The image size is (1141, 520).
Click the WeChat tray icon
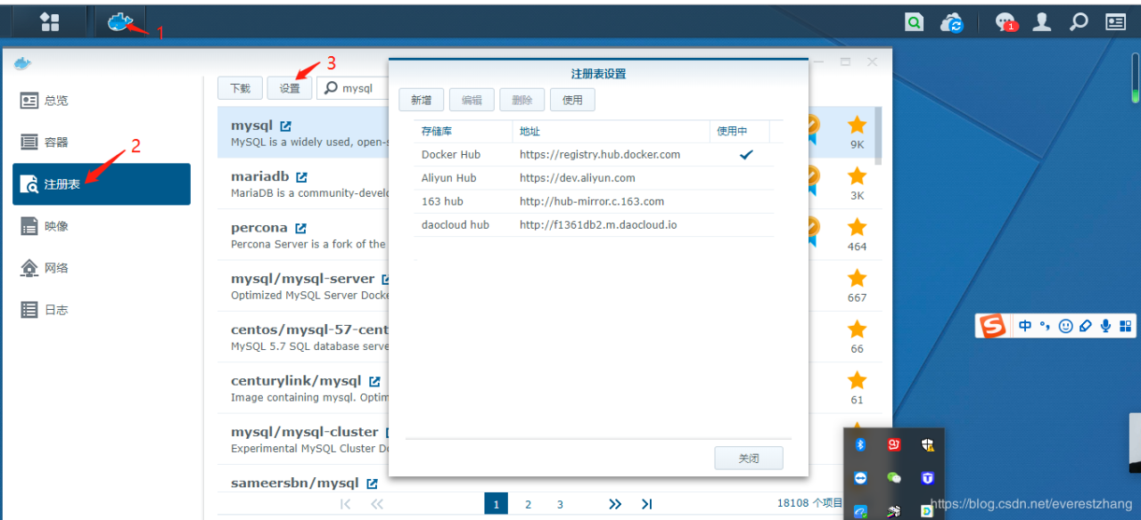[894, 478]
